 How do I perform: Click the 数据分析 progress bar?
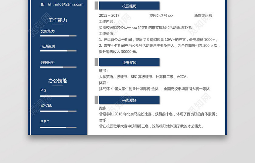pos(58,67)
